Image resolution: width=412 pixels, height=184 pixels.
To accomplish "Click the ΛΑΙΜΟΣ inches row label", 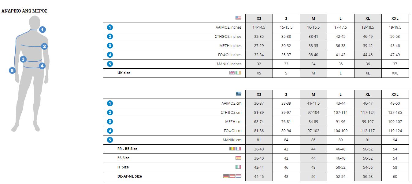I will 228,27.
